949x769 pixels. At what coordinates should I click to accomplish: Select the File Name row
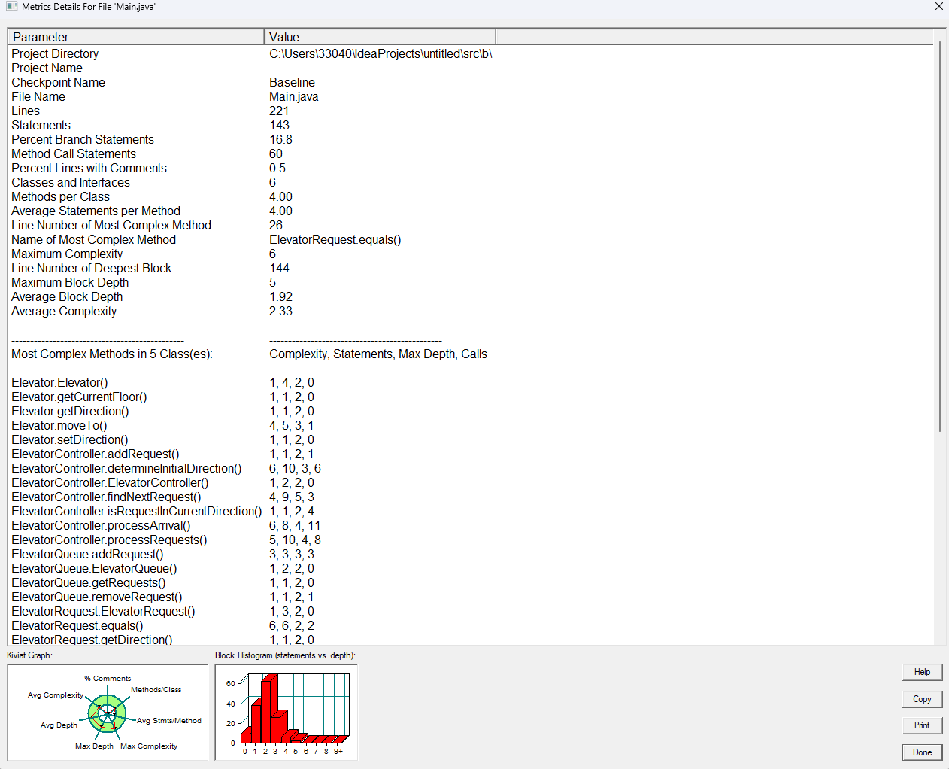(x=252, y=97)
